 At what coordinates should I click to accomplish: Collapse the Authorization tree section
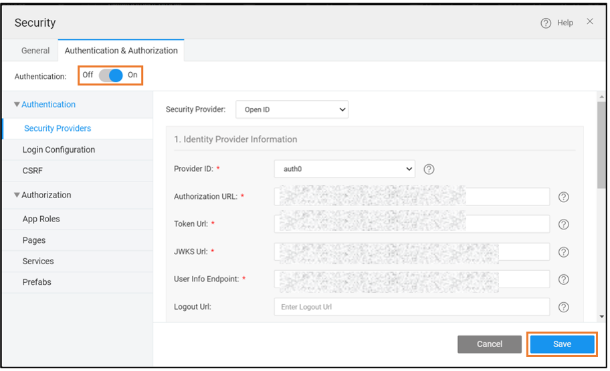pos(17,196)
